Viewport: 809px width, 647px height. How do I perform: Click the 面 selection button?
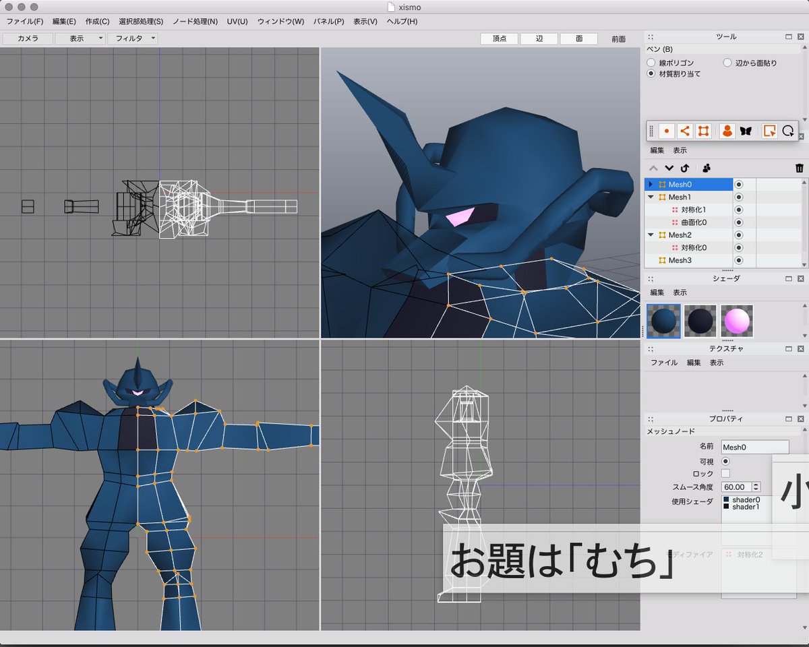click(578, 39)
